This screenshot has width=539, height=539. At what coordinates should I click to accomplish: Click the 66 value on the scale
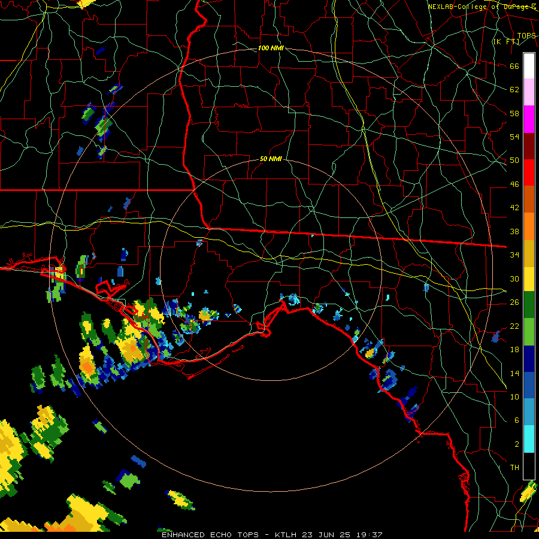(x=514, y=66)
